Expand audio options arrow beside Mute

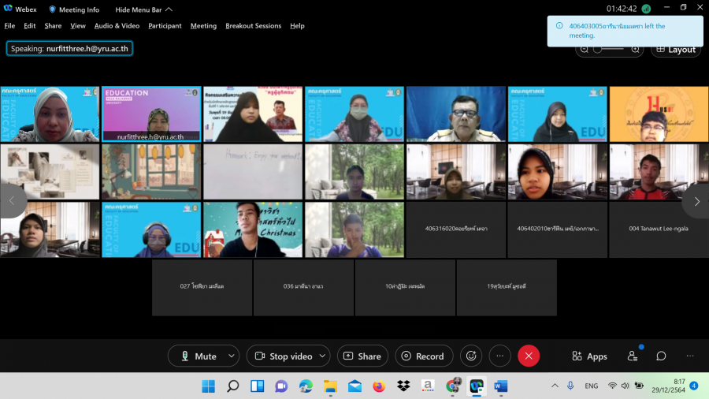[231, 356]
